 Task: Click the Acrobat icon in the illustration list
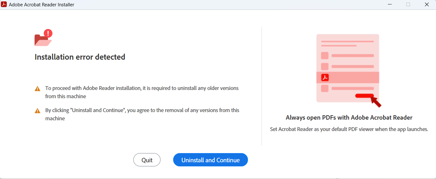[325, 77]
